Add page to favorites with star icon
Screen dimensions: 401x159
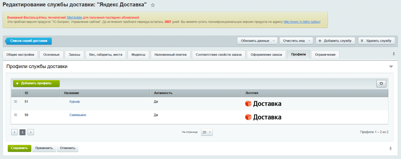153,5
